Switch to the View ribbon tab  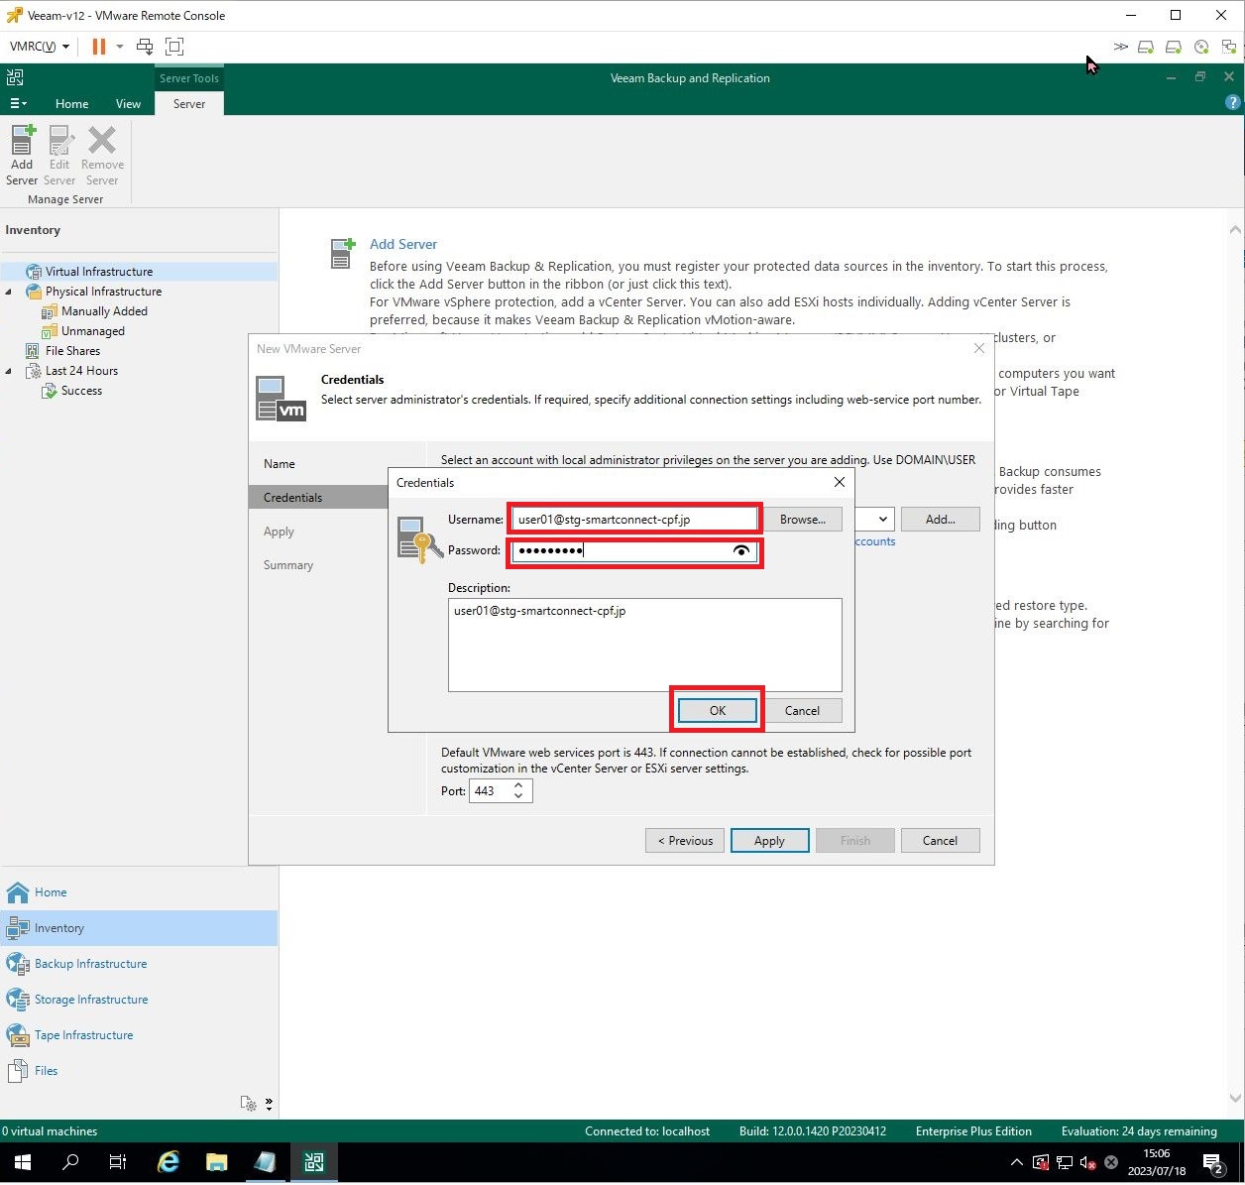tap(128, 103)
